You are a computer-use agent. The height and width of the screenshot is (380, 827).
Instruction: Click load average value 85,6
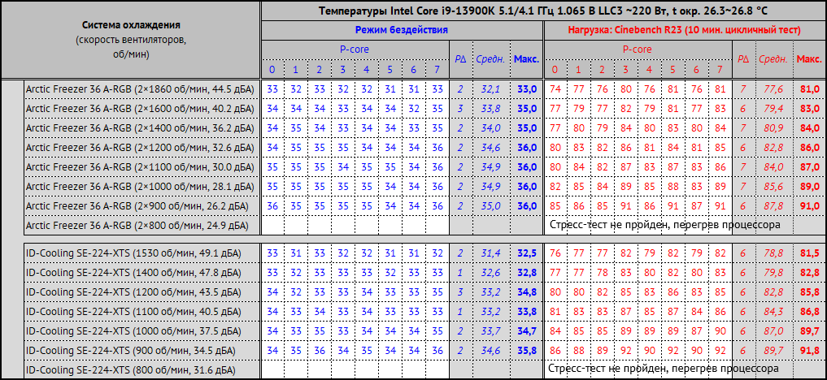click(773, 187)
